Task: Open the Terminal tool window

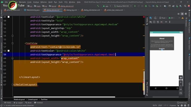Action: (x=38, y=103)
